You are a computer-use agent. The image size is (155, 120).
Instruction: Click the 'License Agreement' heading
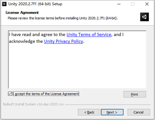[22, 13]
